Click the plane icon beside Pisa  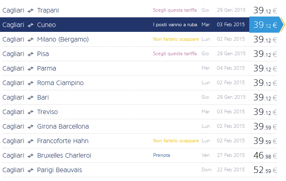tap(30, 54)
